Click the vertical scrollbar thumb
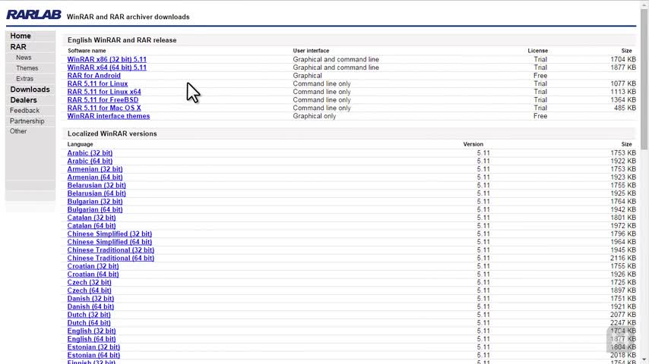The height and width of the screenshot is (364, 649). pos(644,79)
